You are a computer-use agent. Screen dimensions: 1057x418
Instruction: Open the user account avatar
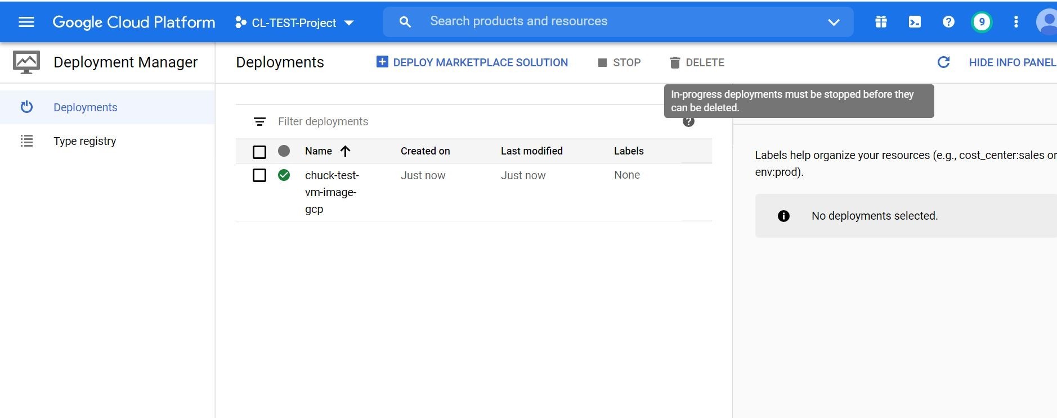pyautogui.click(x=1047, y=22)
